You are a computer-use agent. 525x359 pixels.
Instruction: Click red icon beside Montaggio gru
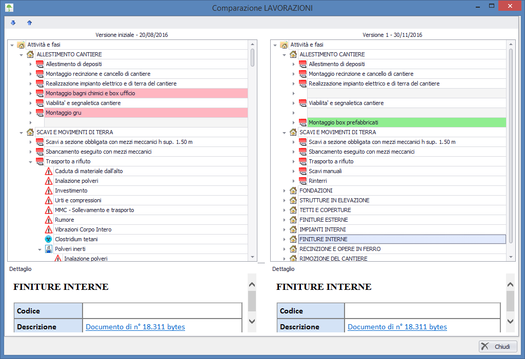(39, 113)
